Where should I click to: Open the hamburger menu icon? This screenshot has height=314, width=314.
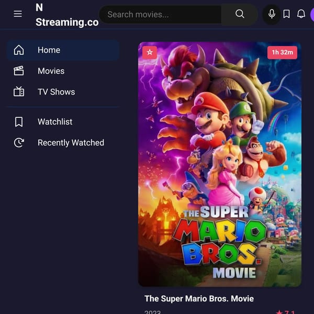click(x=18, y=14)
